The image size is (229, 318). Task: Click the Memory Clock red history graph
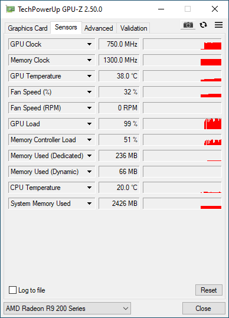(182, 60)
